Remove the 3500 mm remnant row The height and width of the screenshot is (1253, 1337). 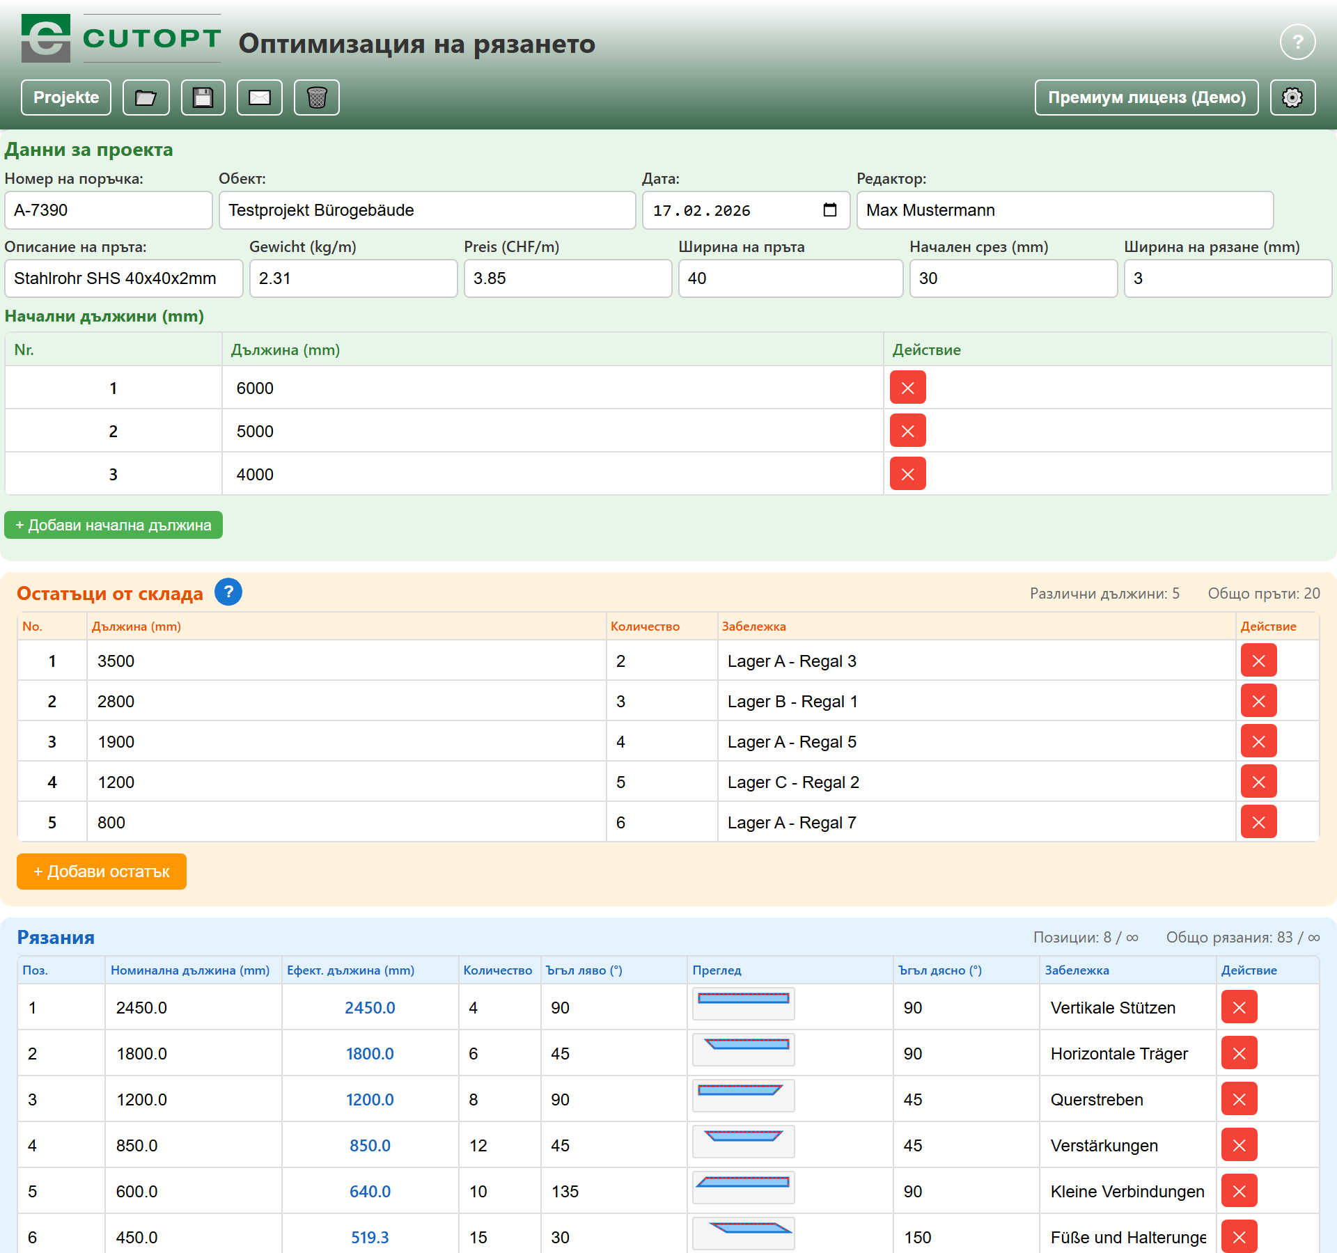(1259, 661)
